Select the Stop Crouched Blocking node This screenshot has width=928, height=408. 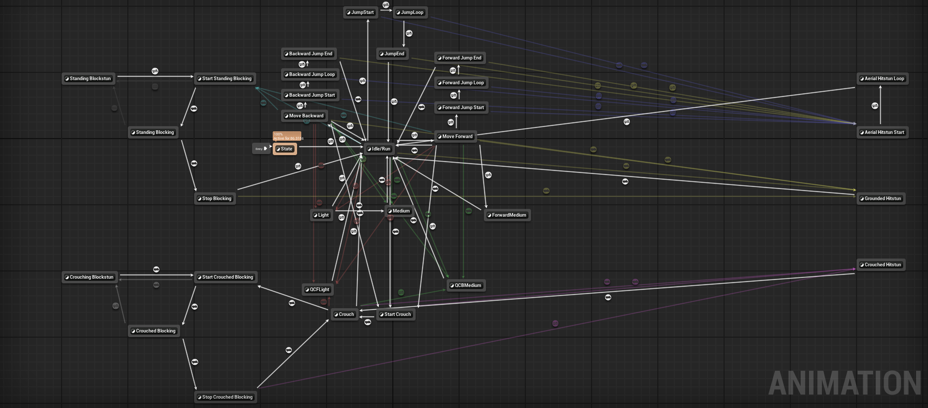pyautogui.click(x=225, y=397)
